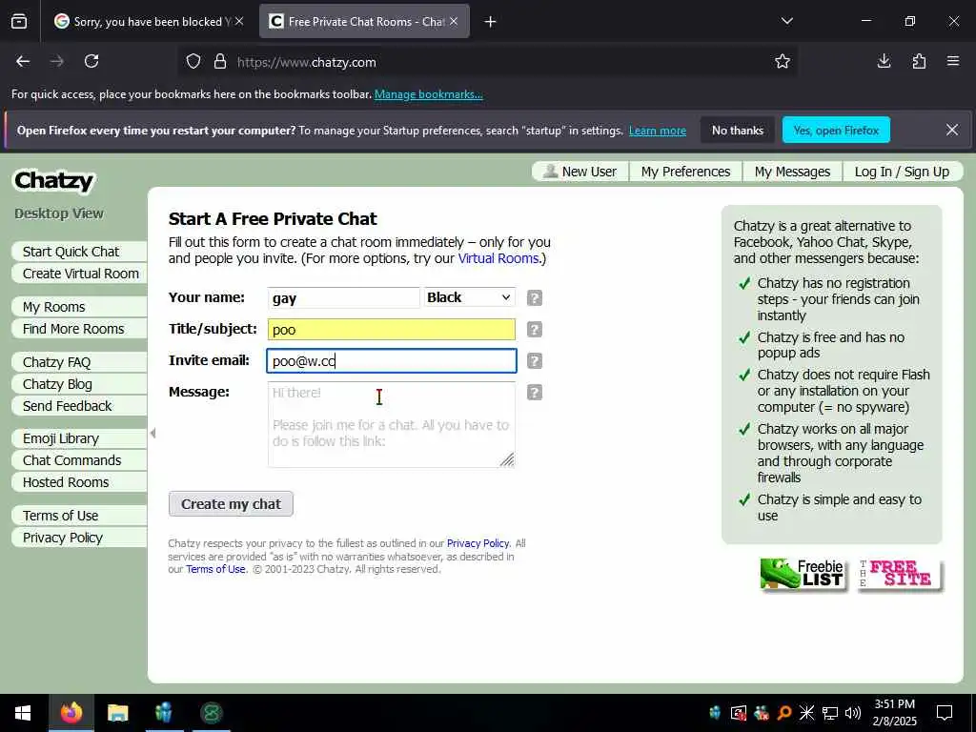Click the Message text area
Image resolution: width=976 pixels, height=732 pixels.
pyautogui.click(x=392, y=424)
